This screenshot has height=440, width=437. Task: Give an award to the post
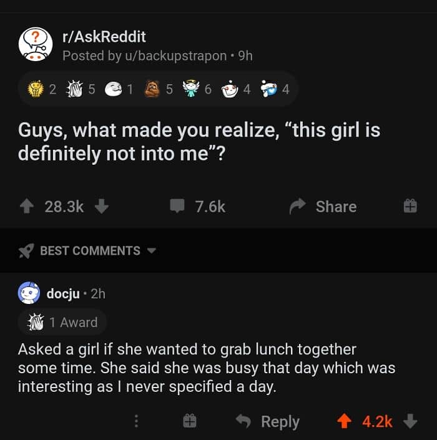coord(410,207)
